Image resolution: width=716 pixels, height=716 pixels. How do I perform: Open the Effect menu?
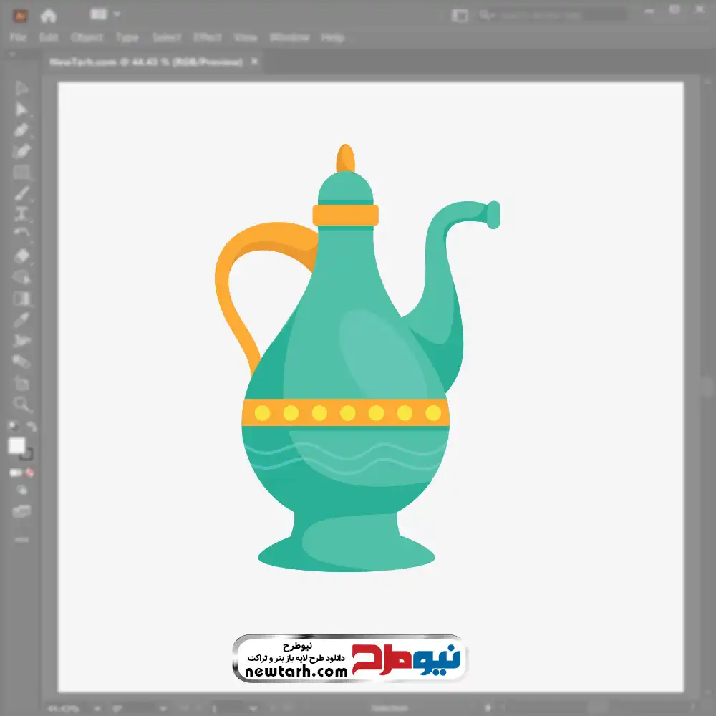coord(208,37)
